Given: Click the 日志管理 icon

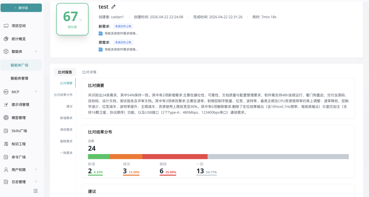Looking at the screenshot, I should point(6,182).
